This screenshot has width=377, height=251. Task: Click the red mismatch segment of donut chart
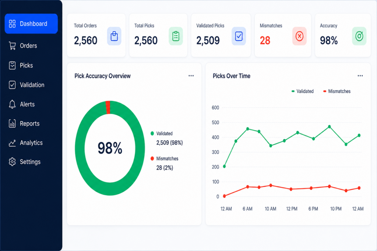point(108,107)
